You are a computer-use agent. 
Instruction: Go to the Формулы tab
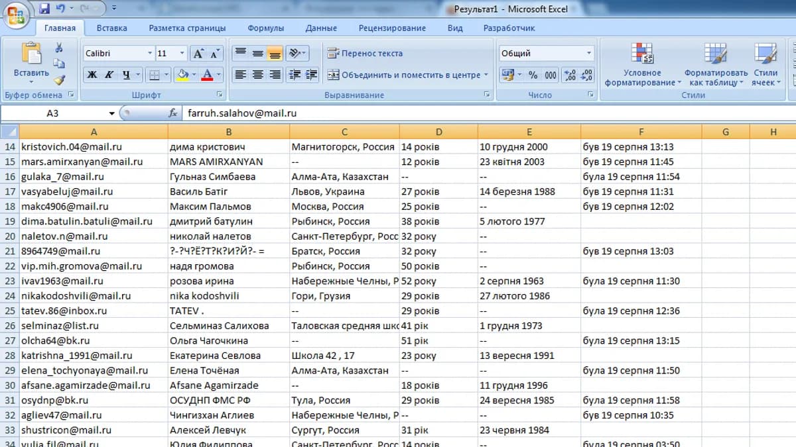[x=265, y=28]
